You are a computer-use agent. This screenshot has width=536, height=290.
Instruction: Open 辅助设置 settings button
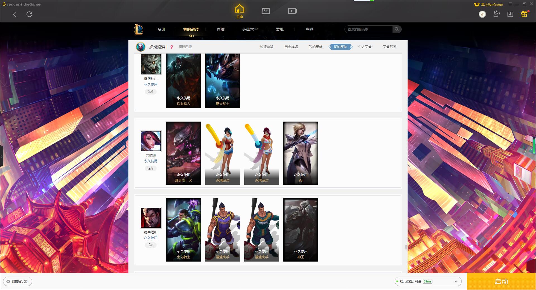(x=18, y=282)
